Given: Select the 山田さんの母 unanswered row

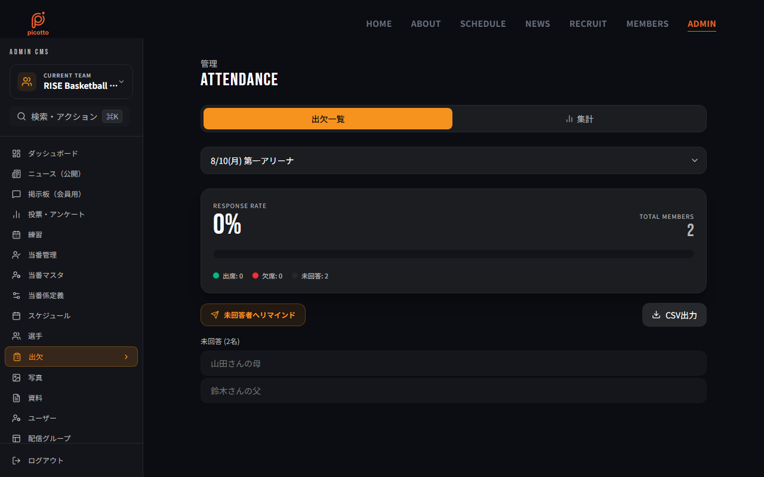Looking at the screenshot, I should coord(454,363).
